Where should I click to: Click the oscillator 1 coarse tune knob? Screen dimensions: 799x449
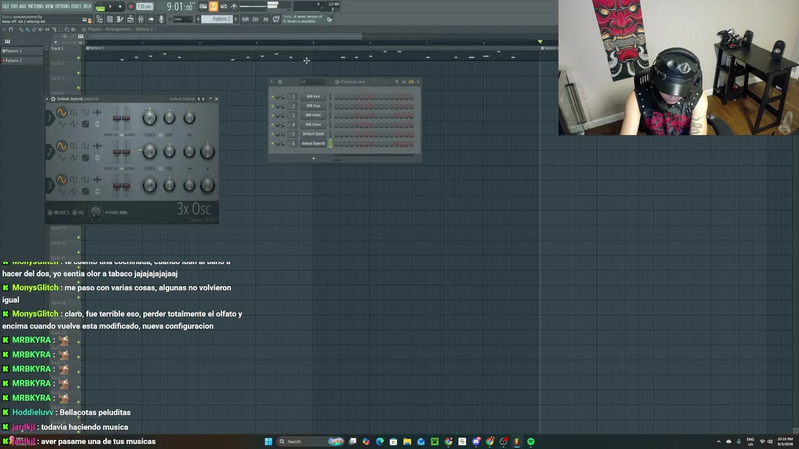(x=149, y=118)
